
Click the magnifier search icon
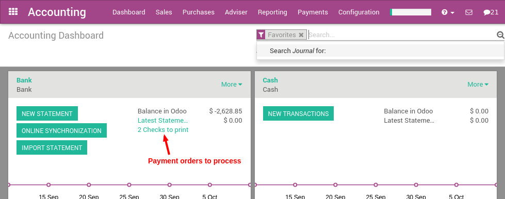pyautogui.click(x=500, y=35)
